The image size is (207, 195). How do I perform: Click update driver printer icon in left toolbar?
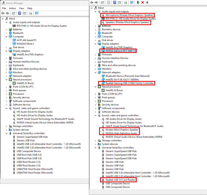[30, 13]
